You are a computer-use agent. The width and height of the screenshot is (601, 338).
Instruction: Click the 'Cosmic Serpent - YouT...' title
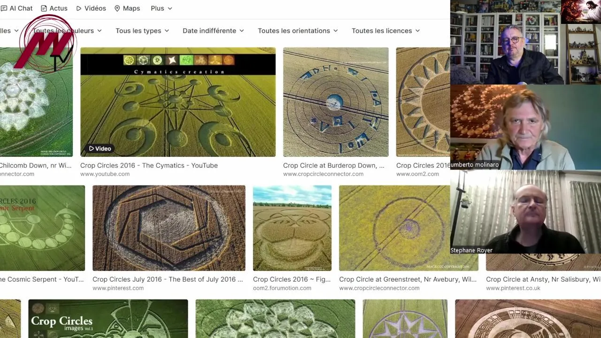point(42,279)
